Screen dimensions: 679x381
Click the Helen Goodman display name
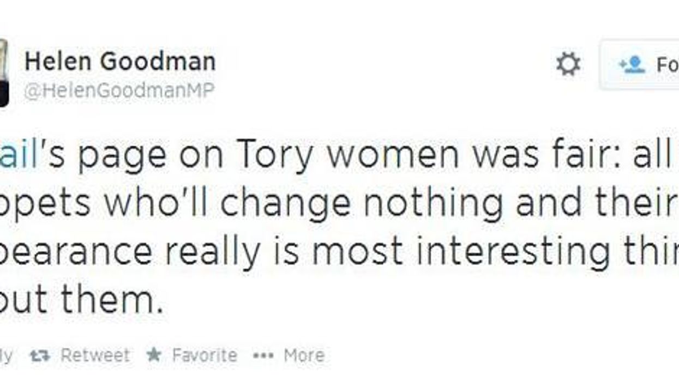click(119, 61)
